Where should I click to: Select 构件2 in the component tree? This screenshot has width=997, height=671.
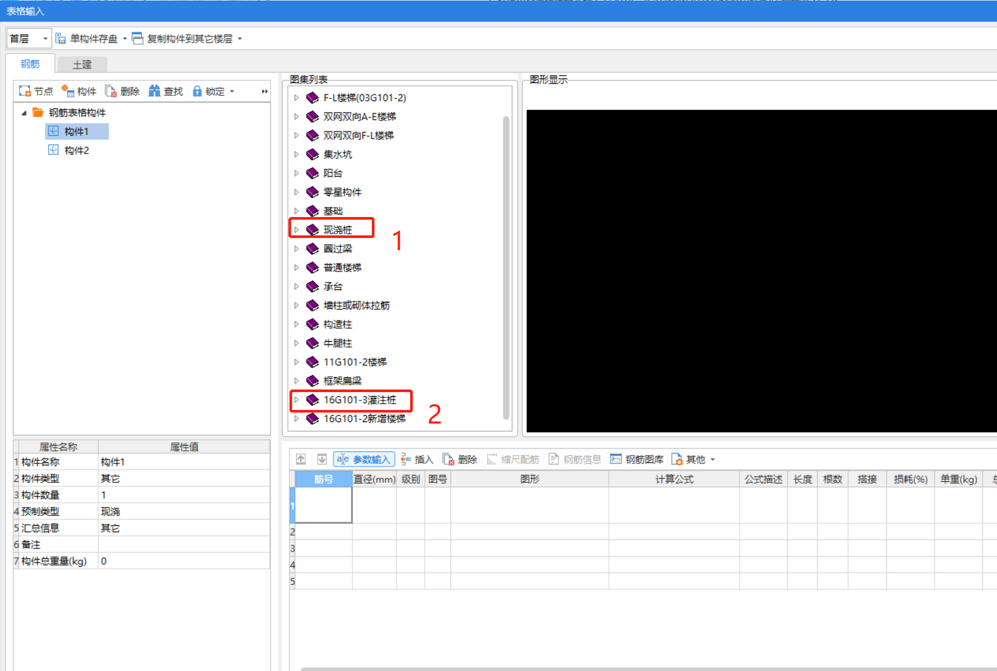[x=77, y=150]
